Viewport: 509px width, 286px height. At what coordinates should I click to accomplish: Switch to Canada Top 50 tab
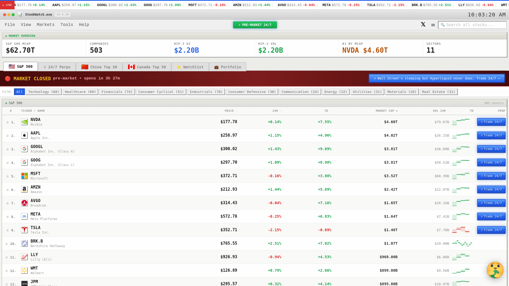[x=147, y=67]
